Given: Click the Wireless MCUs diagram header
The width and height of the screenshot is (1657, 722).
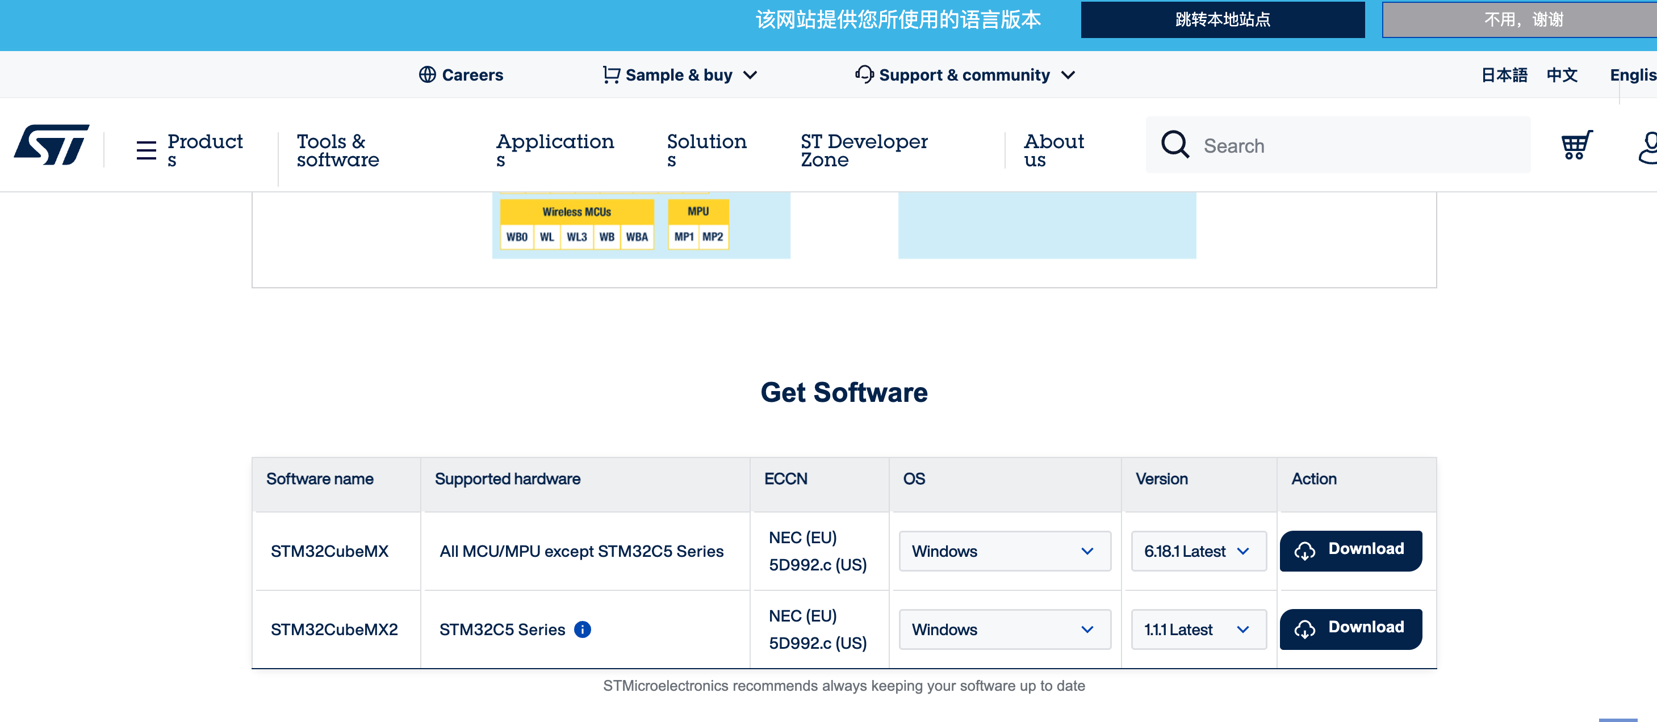Looking at the screenshot, I should click(x=576, y=212).
